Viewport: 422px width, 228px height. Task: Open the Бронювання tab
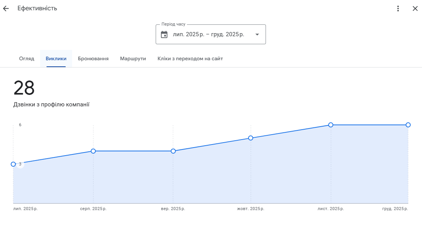[x=93, y=59]
